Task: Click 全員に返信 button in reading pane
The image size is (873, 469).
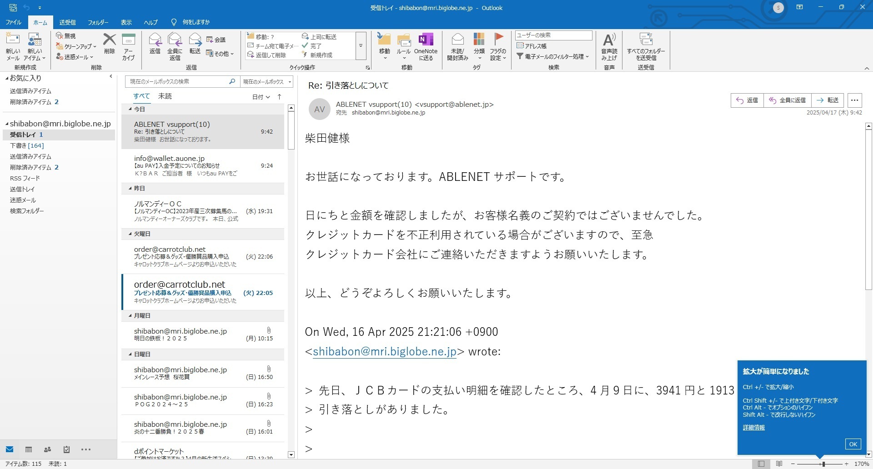Action: click(x=788, y=100)
